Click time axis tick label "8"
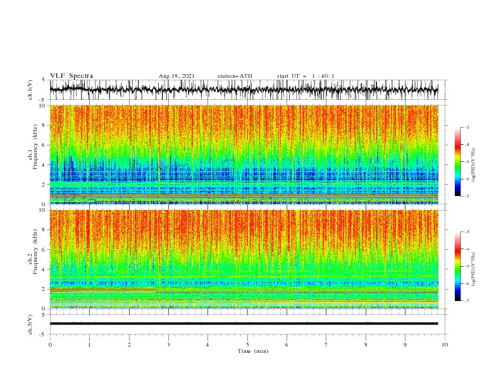The height and width of the screenshot is (387, 501). point(366,345)
